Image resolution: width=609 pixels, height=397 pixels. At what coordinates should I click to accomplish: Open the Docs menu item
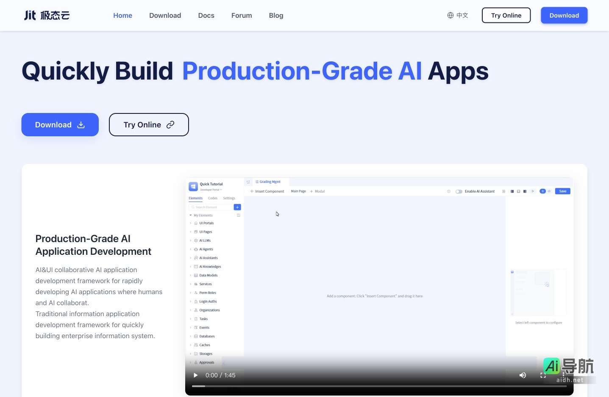[206, 16]
